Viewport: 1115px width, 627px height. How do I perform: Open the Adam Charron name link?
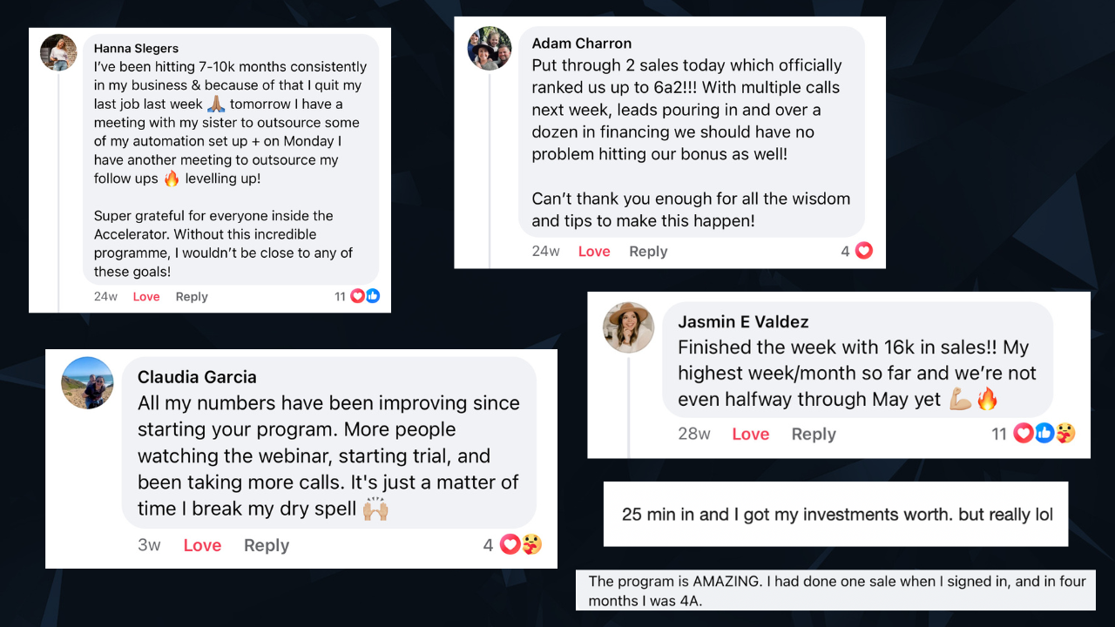582,44
